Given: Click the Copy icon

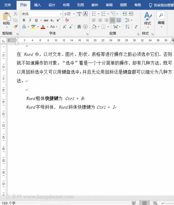Looking at the screenshot, I should (15, 20).
